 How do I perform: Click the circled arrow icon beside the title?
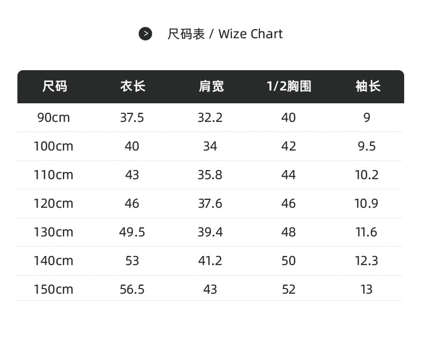(145, 34)
